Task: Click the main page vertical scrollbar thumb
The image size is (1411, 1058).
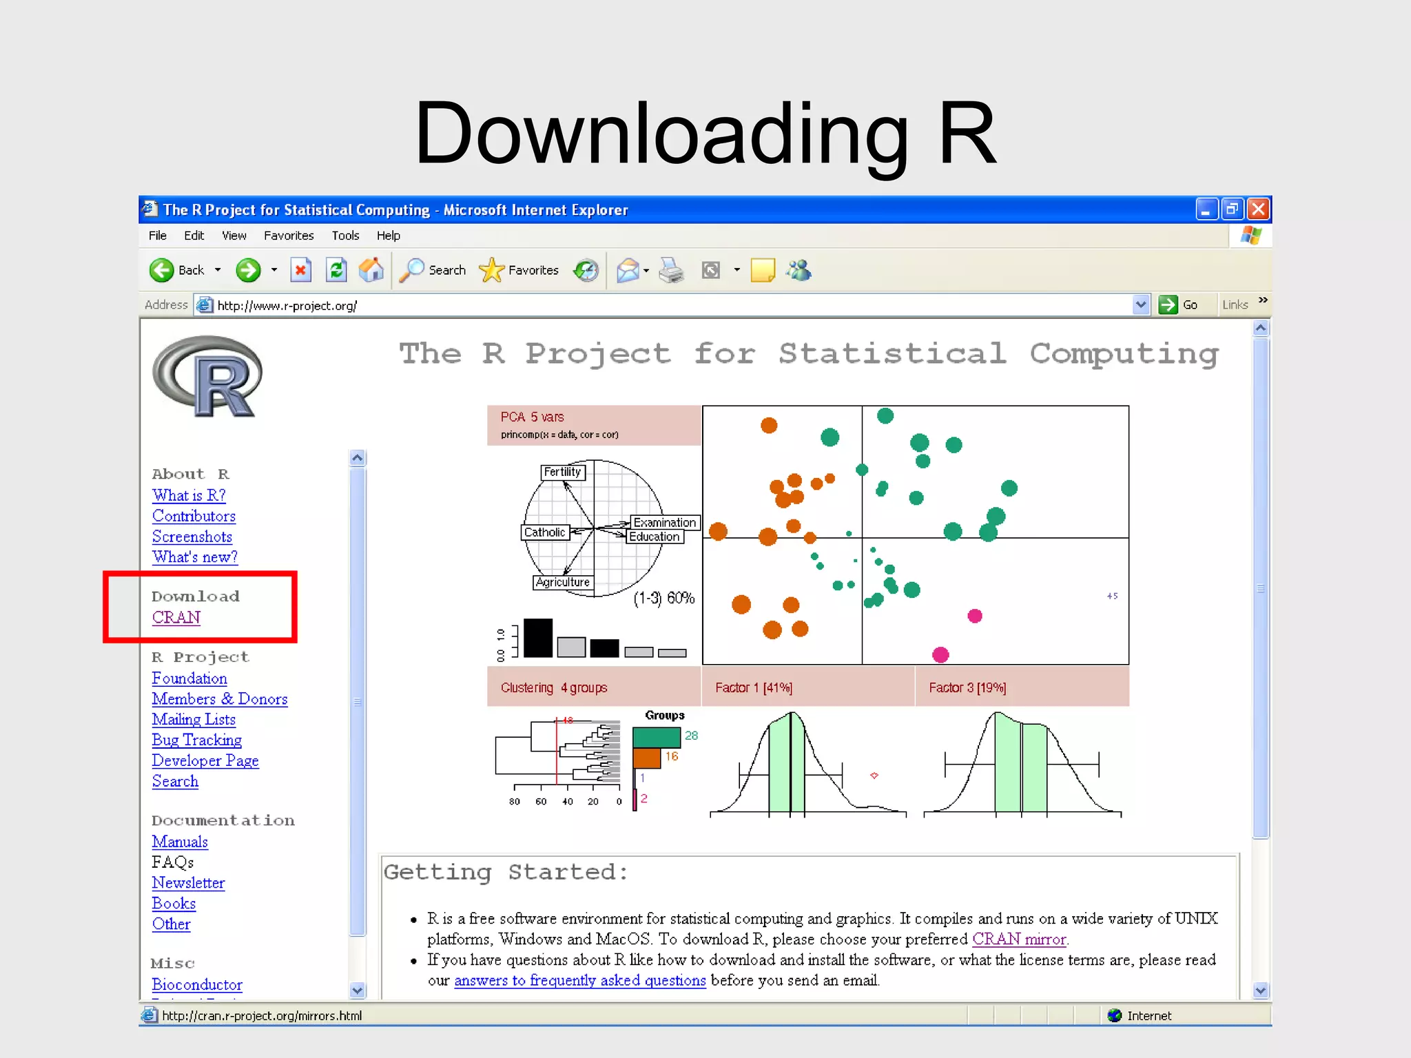Action: [x=1261, y=588]
